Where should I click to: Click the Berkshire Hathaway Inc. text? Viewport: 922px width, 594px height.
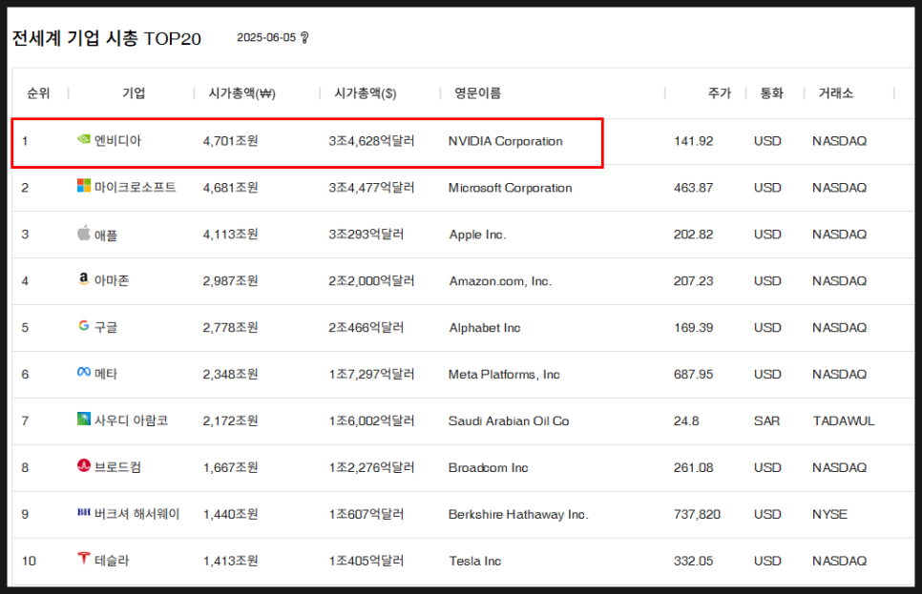point(518,515)
